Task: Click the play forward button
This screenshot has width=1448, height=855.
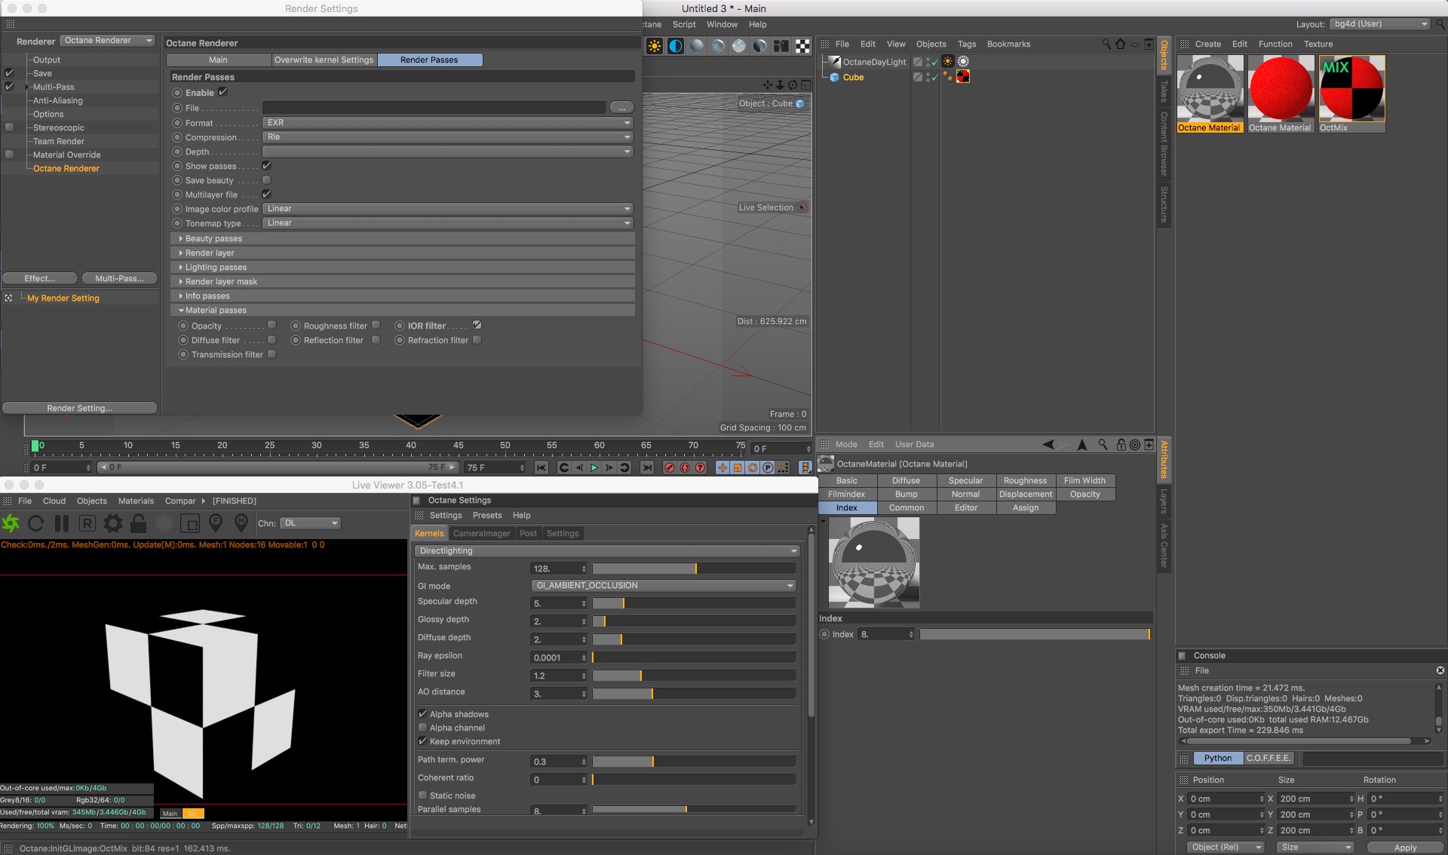Action: coord(594,467)
